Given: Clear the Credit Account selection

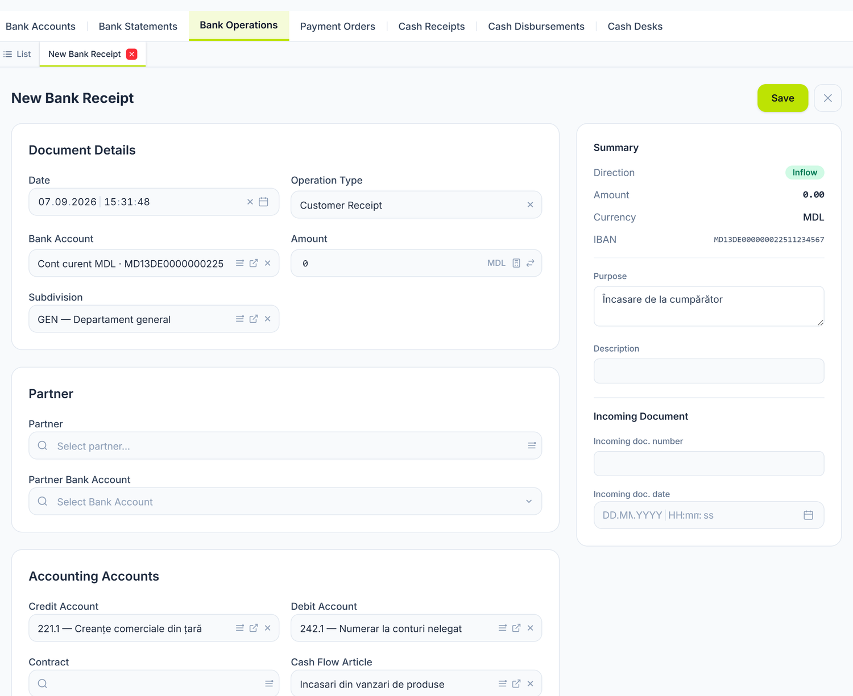Looking at the screenshot, I should click(x=267, y=628).
